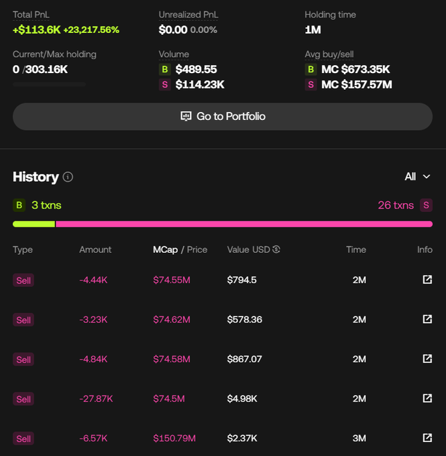The image size is (446, 456).
Task: Click the Current/Max holding progress bar
Action: click(x=49, y=84)
